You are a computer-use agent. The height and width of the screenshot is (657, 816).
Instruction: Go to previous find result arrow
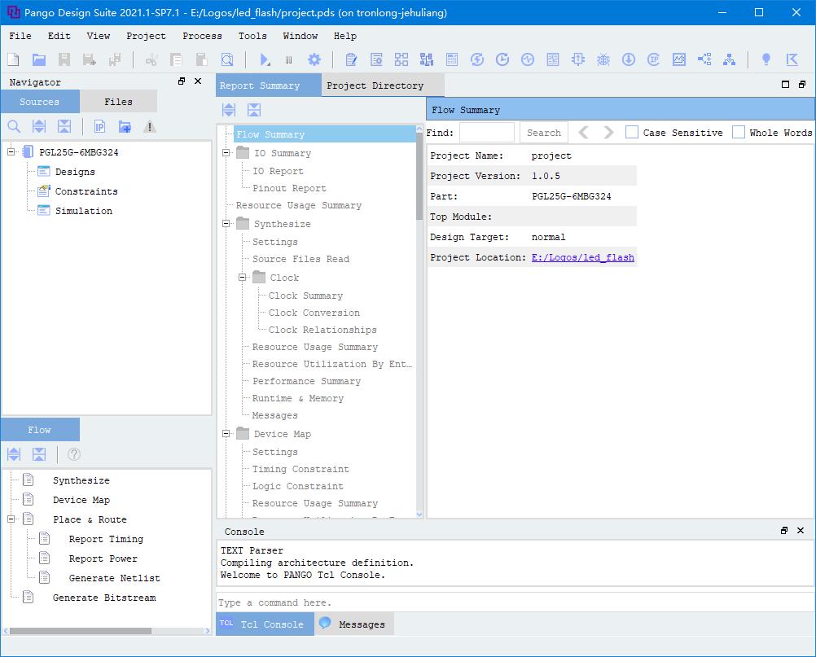584,133
